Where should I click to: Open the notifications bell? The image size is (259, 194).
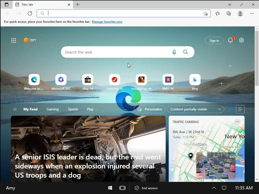point(230,40)
